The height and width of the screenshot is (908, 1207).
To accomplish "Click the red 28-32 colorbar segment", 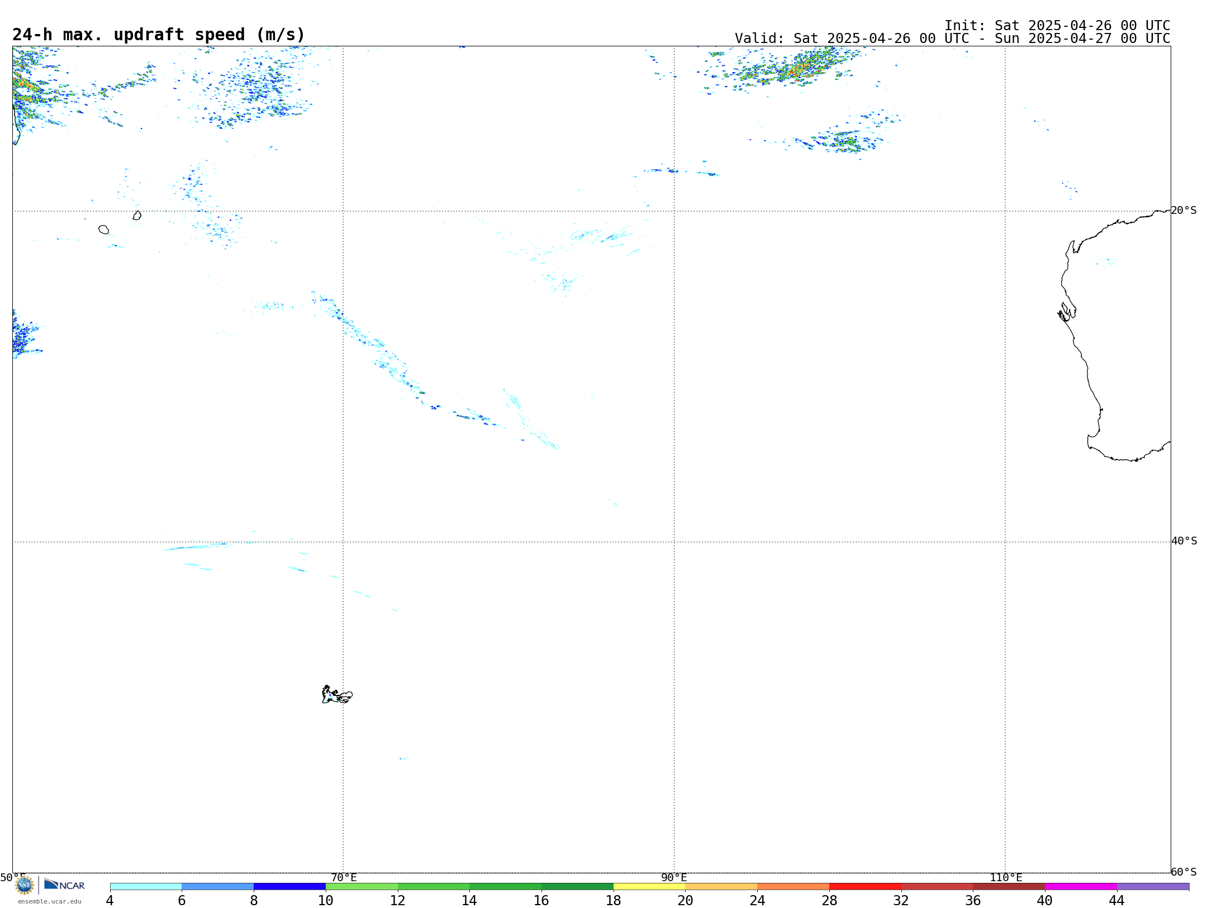I will [865, 886].
